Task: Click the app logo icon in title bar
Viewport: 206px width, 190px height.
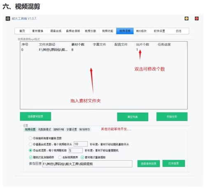Action: click(x=8, y=19)
